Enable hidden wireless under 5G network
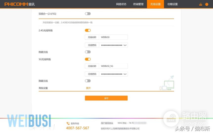This screenshot has height=133, width=213. tap(88, 81)
